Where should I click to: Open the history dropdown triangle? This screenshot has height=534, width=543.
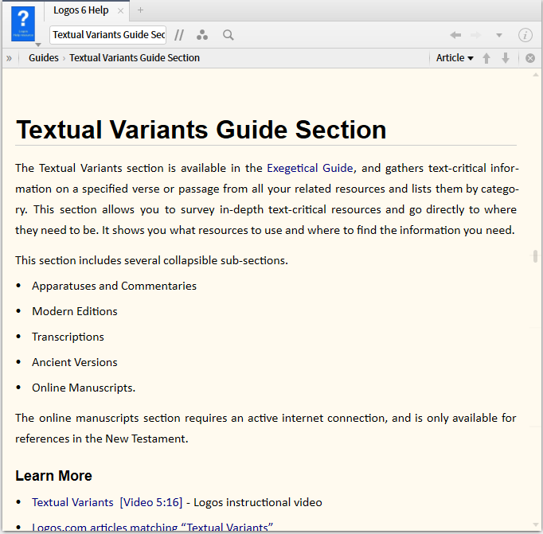point(499,35)
